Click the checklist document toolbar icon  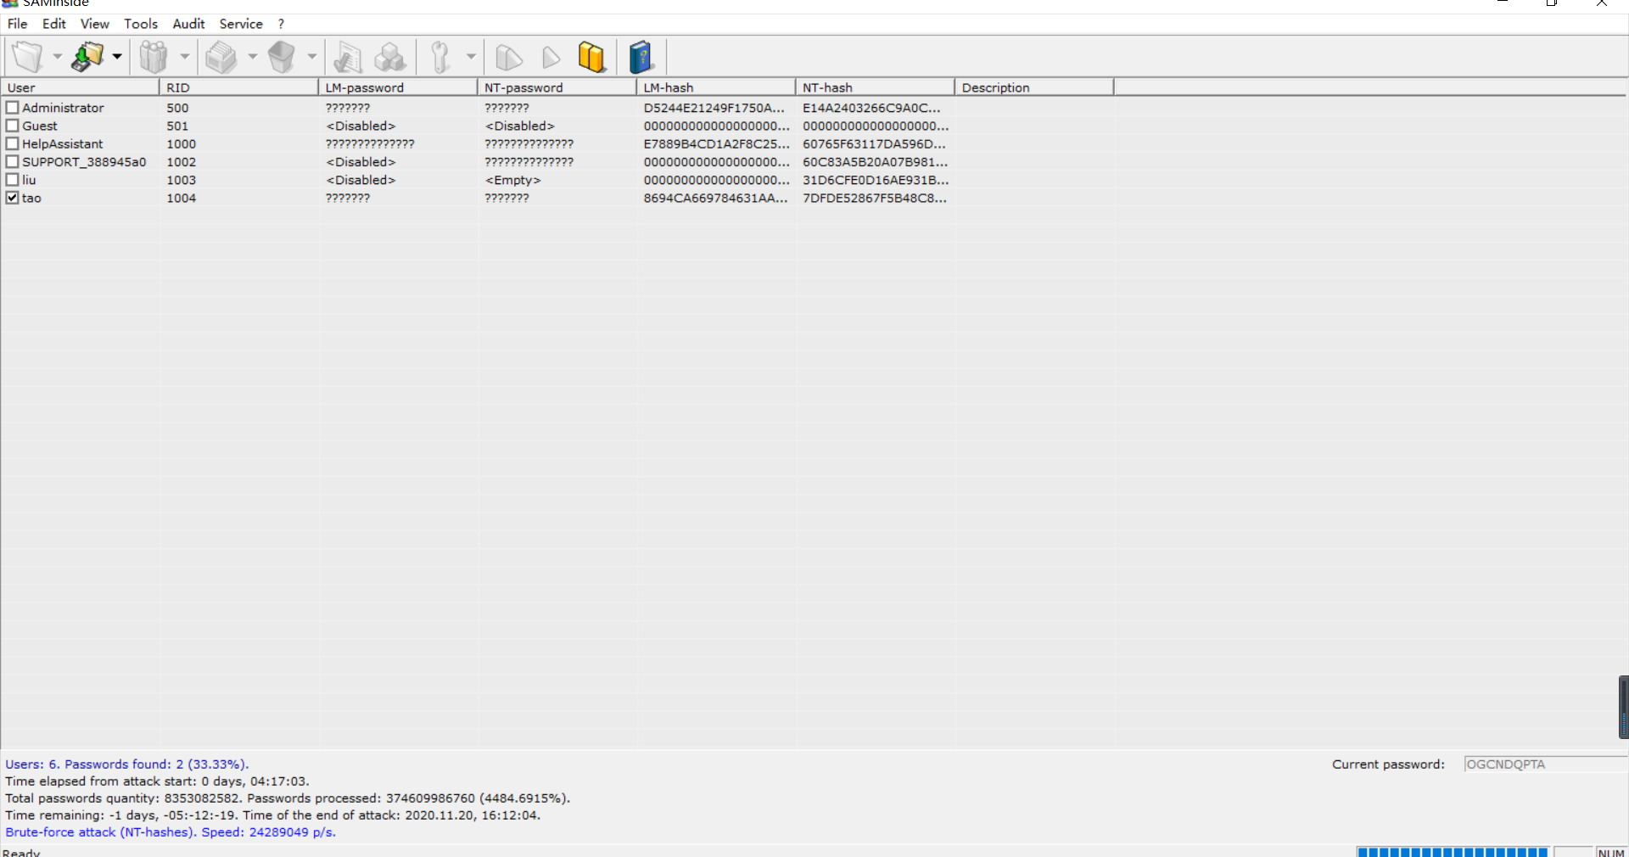[x=348, y=57]
